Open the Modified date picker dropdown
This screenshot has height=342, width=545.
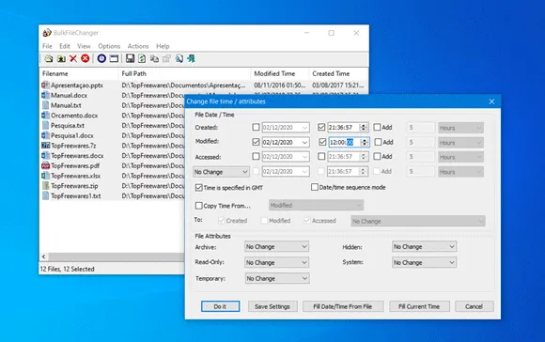click(x=304, y=142)
